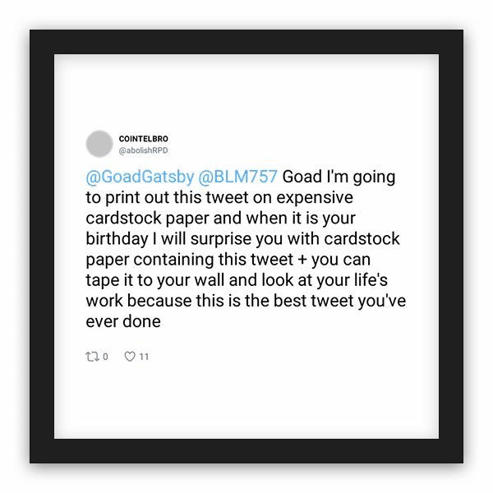Click the COINTELBRO display name
This screenshot has height=493, width=493.
[143, 139]
